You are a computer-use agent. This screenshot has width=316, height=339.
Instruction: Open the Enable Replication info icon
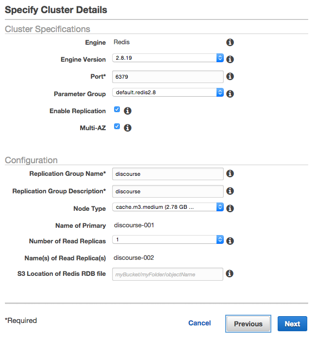(x=128, y=111)
